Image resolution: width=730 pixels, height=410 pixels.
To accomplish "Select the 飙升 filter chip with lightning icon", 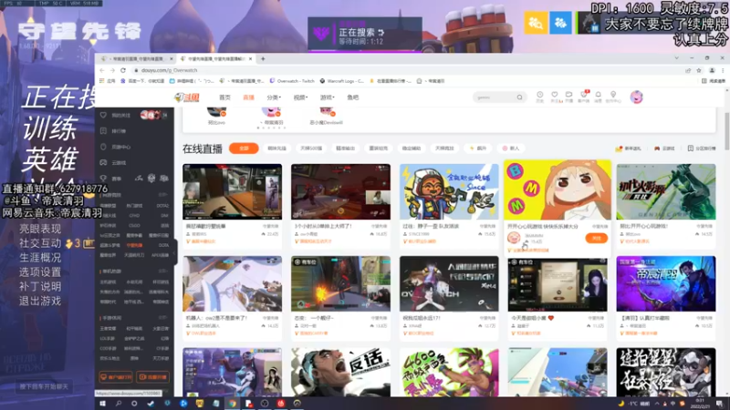I will tap(478, 149).
